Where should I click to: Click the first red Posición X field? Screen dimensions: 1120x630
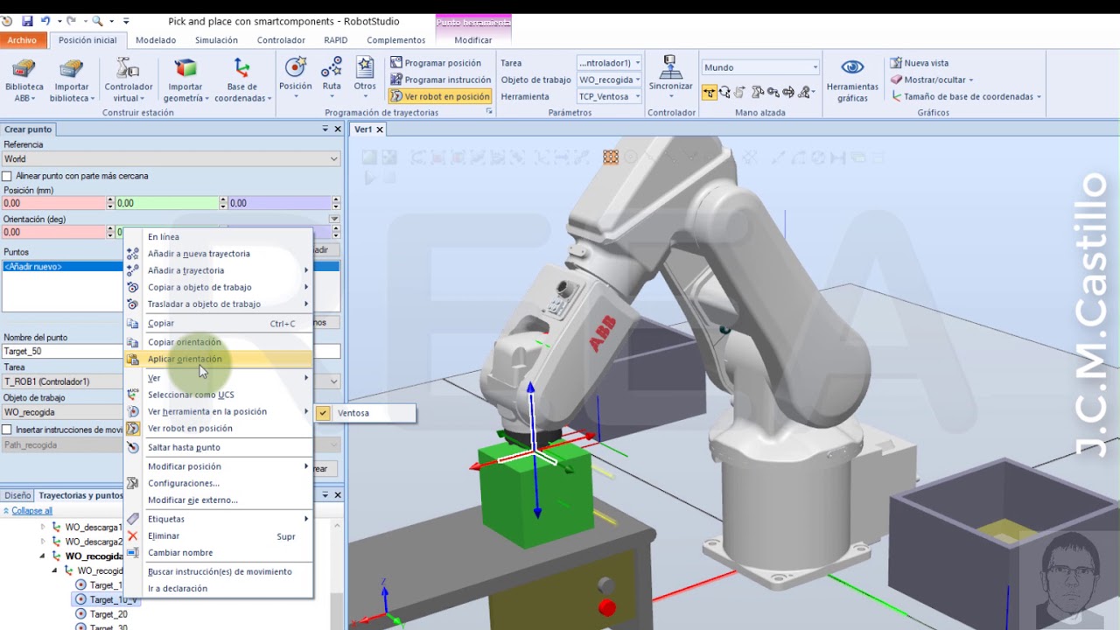(x=52, y=203)
